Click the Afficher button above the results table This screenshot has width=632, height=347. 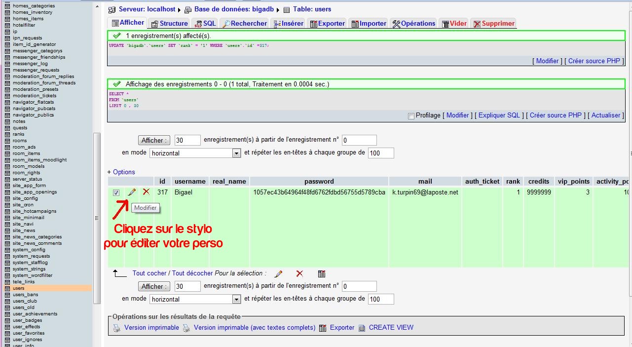(154, 140)
